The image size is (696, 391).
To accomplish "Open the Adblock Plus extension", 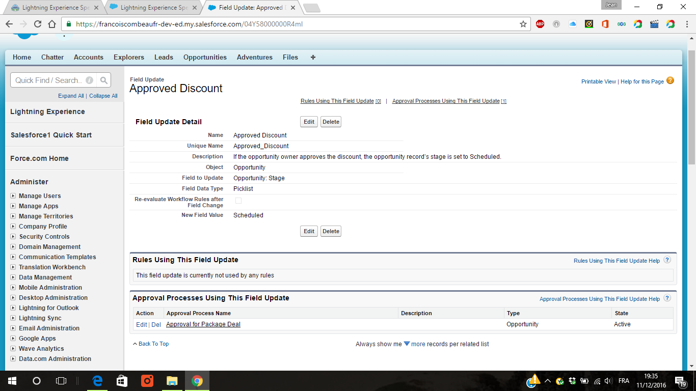I will pos(540,24).
